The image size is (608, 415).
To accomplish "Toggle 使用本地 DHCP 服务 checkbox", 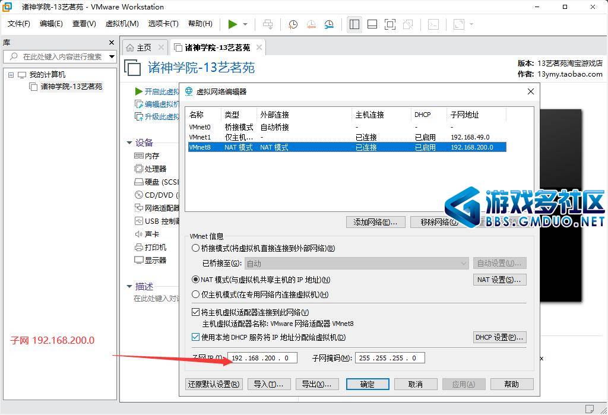I will 196,337.
